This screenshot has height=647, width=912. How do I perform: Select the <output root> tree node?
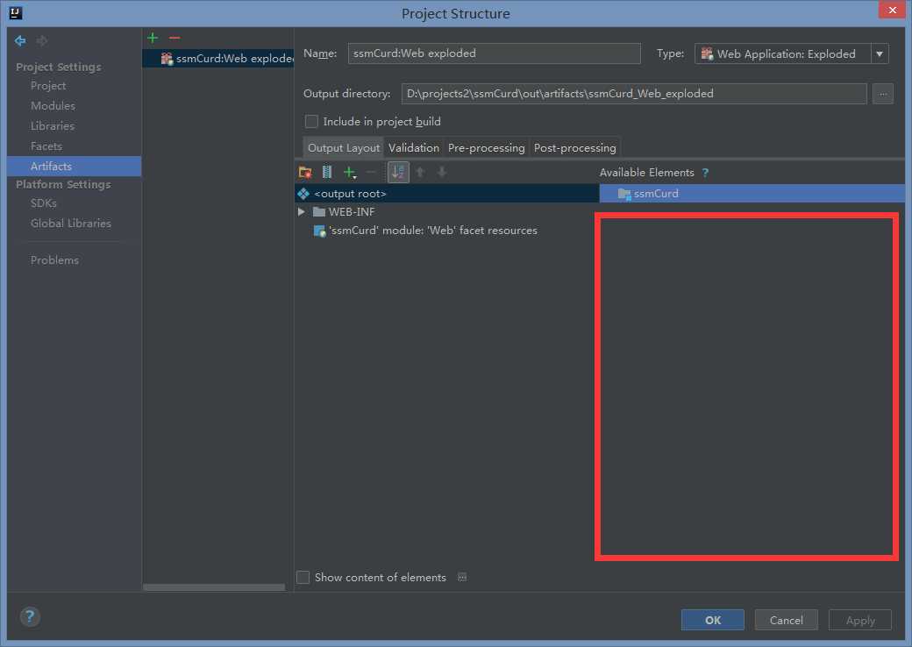point(446,194)
